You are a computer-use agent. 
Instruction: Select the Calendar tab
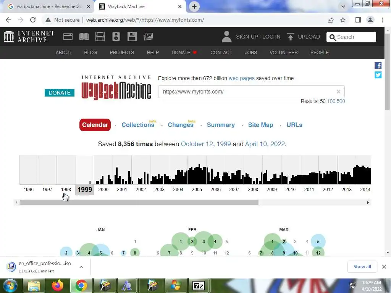coord(95,125)
